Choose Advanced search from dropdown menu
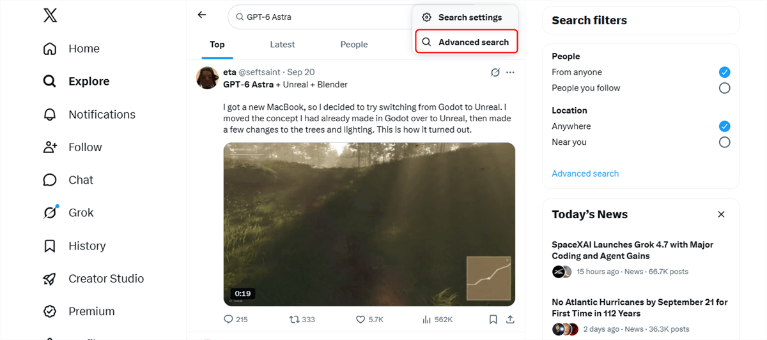This screenshot has width=767, height=340. point(466,42)
